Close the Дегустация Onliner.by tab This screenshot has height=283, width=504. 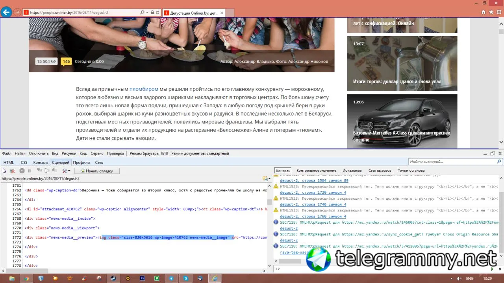click(x=222, y=13)
